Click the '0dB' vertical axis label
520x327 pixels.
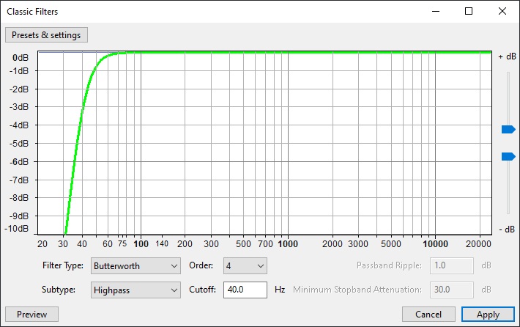[x=21, y=58]
